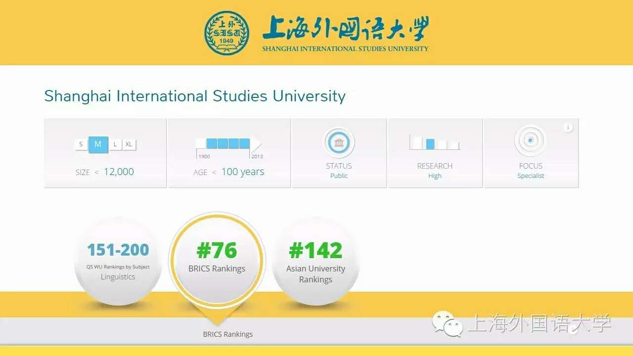Select the highlighted M size box
This screenshot has height=356, width=633.
[x=98, y=144]
